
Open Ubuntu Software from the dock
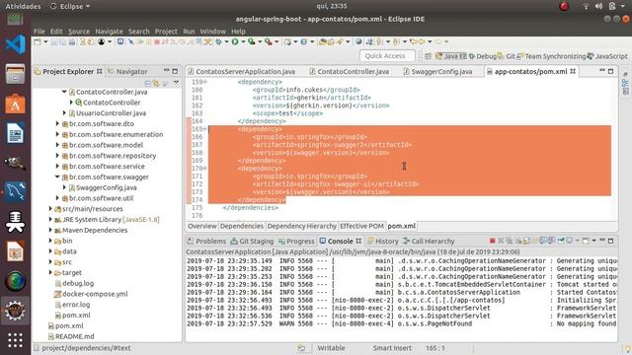pyautogui.click(x=16, y=104)
